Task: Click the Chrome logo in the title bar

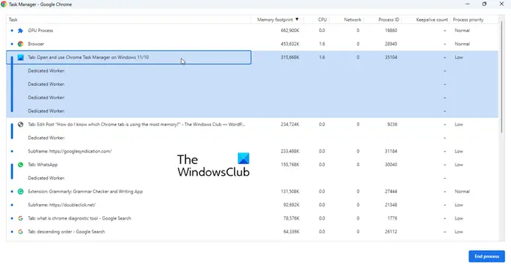Action: [4, 4]
